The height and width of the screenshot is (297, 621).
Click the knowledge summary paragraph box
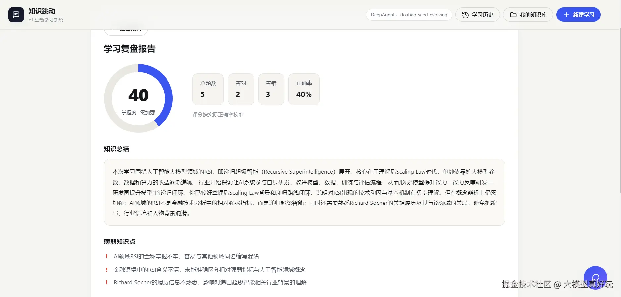304,192
